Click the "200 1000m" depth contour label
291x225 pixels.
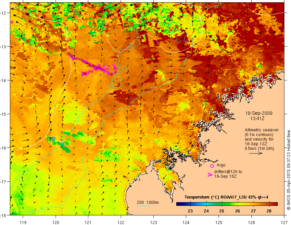148,202
